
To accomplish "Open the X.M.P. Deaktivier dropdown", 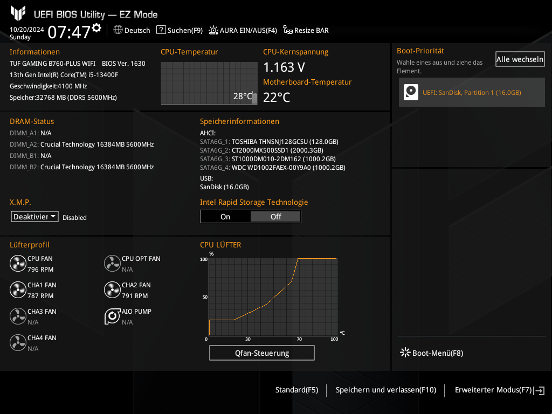I will 34,217.
